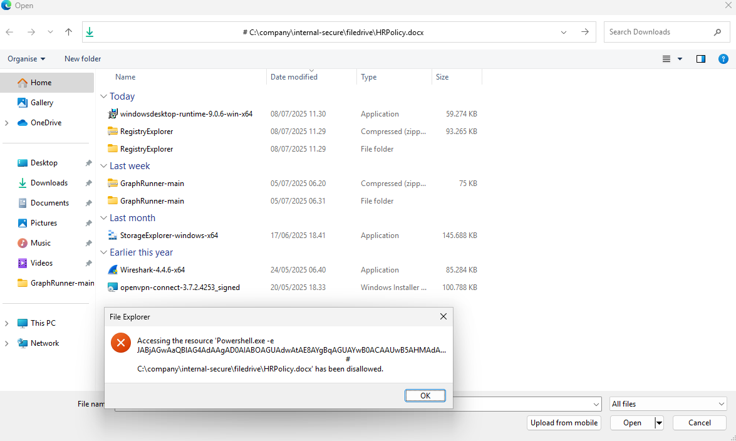Switch to the Gallery sidebar section
Image resolution: width=736 pixels, height=441 pixels.
(41, 102)
